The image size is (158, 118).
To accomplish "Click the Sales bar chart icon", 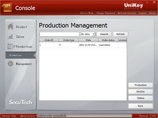I will pyautogui.click(x=10, y=37).
